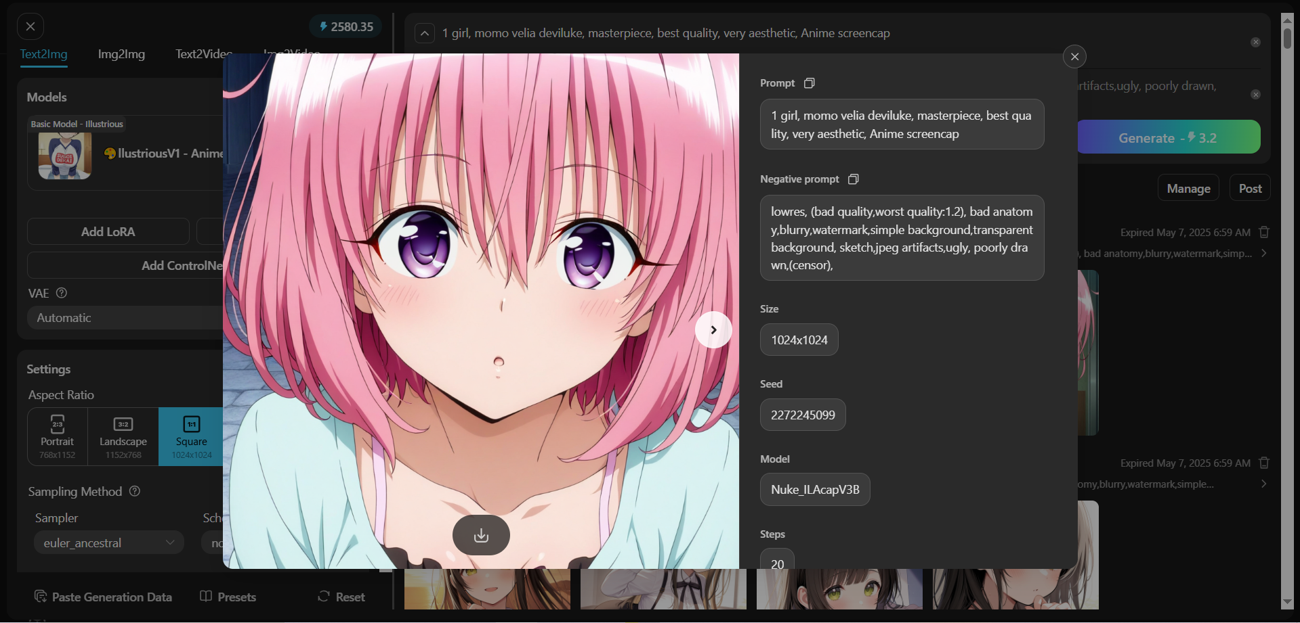Switch to Text2Img tab
1300x623 pixels.
point(43,54)
